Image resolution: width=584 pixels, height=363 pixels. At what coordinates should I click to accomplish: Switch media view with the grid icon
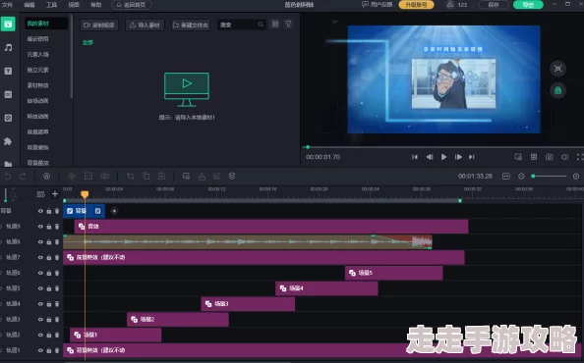tap(275, 25)
